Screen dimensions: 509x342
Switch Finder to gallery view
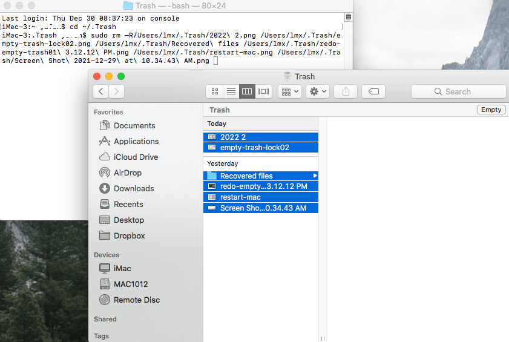263,91
